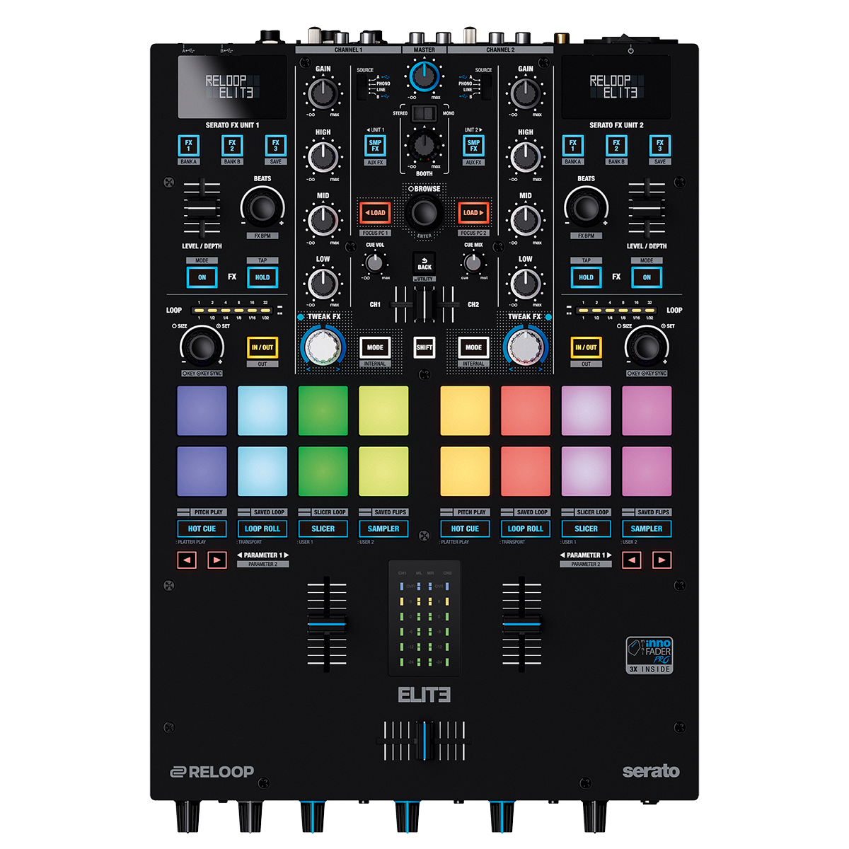Click deck 1 right red arrow button
The height and width of the screenshot is (849, 849).
[217, 560]
